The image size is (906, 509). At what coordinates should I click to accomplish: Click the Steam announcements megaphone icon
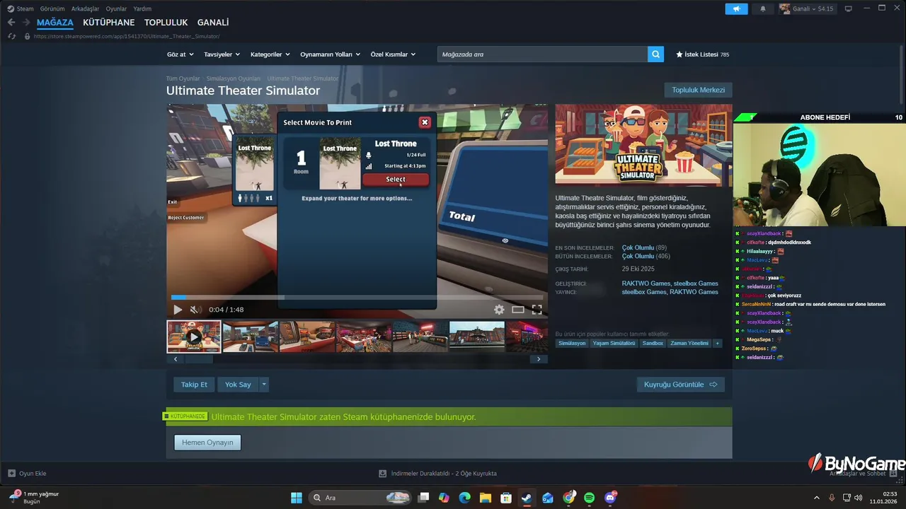pos(736,8)
